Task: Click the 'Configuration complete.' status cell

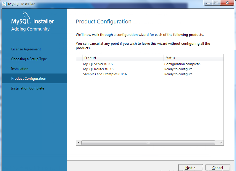Action: click(x=182, y=64)
